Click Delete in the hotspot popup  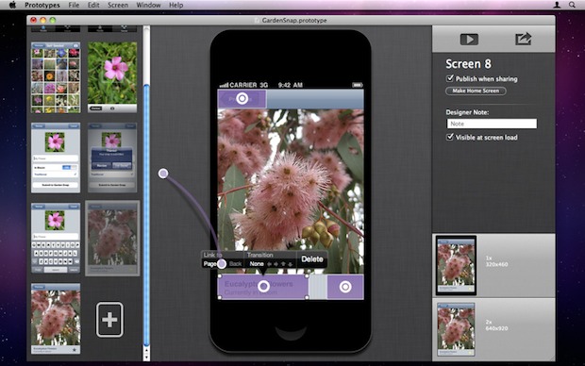[x=312, y=258]
